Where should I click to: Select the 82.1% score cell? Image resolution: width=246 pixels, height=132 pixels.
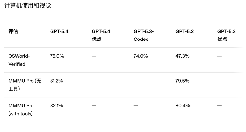[x=57, y=106]
